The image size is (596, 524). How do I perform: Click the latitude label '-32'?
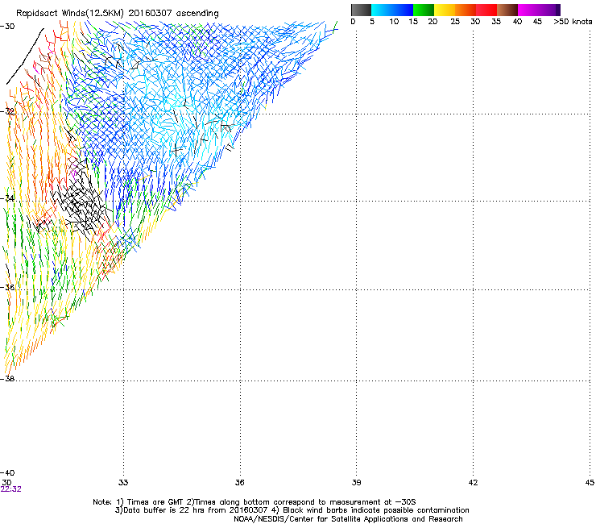(7, 111)
